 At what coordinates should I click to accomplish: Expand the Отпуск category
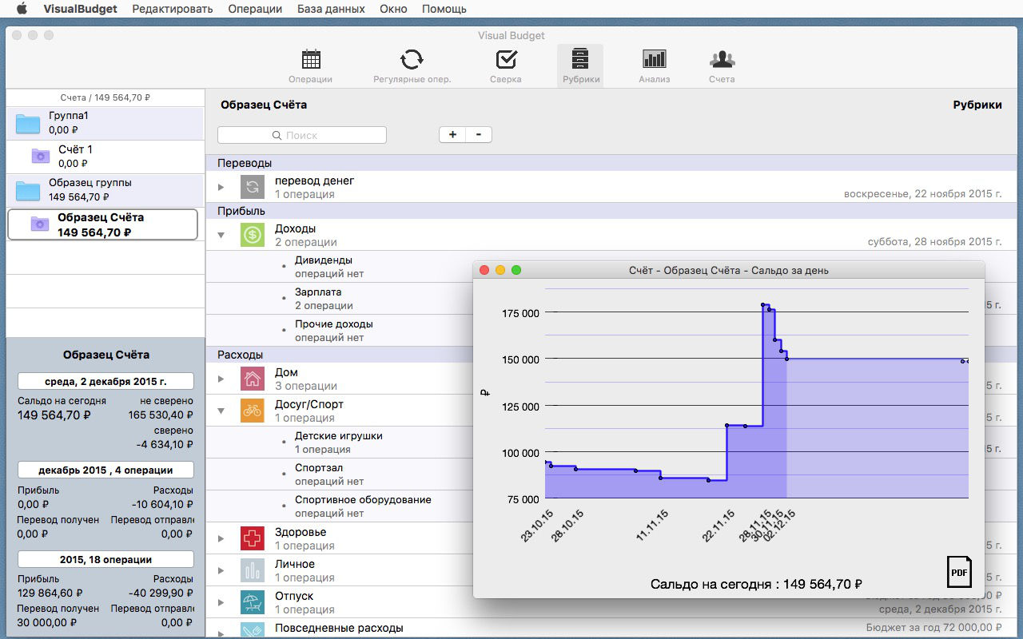(221, 602)
